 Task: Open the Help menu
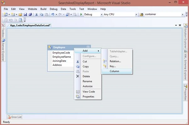pyautogui.click(x=103, y=9)
